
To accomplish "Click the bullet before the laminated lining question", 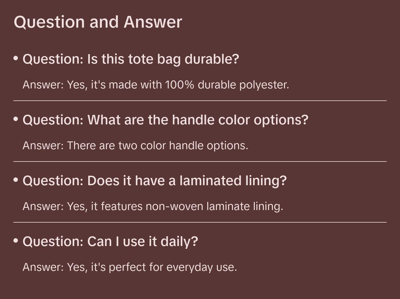I will 16,180.
